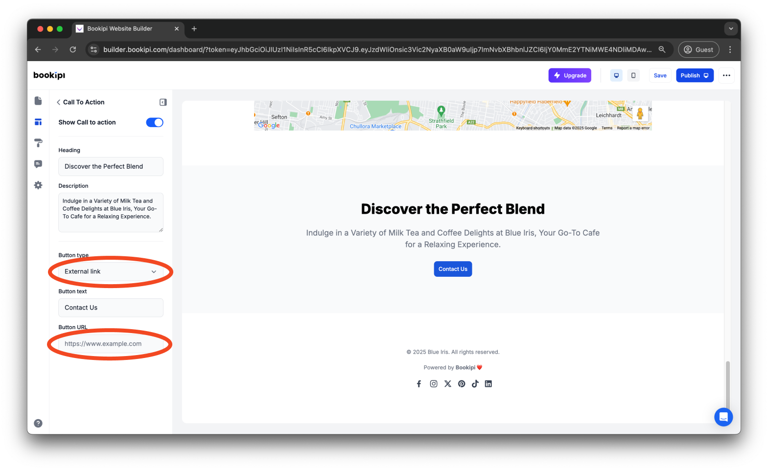Click the Discover the Perfect Blend heading

point(453,209)
